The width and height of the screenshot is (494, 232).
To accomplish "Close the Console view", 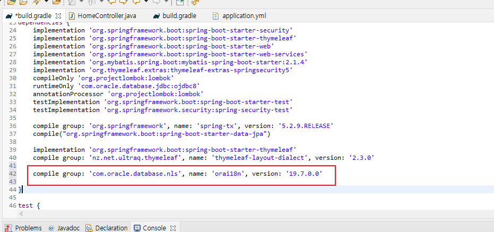I will [x=172, y=228].
